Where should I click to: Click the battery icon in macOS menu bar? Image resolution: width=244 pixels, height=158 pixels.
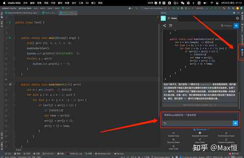click(x=205, y=3)
